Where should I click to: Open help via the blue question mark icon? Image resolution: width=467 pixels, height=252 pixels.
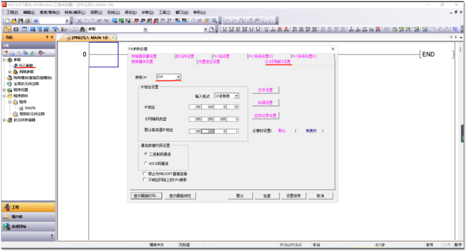(36, 21)
